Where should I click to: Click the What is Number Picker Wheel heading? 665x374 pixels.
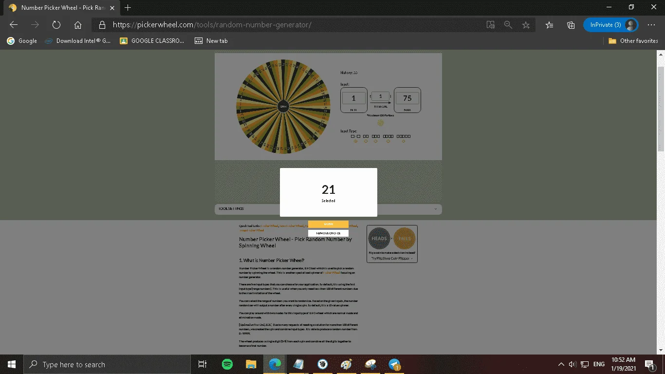point(272,261)
